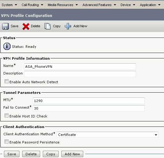Click the Status information icon
Viewport: 164px width, 158px height.
pos(7,46)
